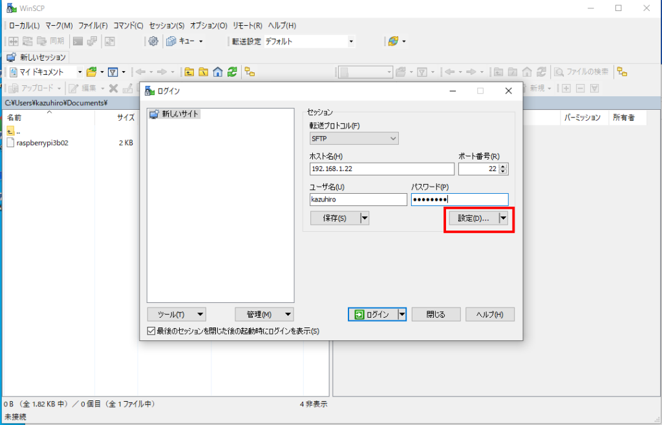Click the local panel home directory icon

click(x=218, y=72)
